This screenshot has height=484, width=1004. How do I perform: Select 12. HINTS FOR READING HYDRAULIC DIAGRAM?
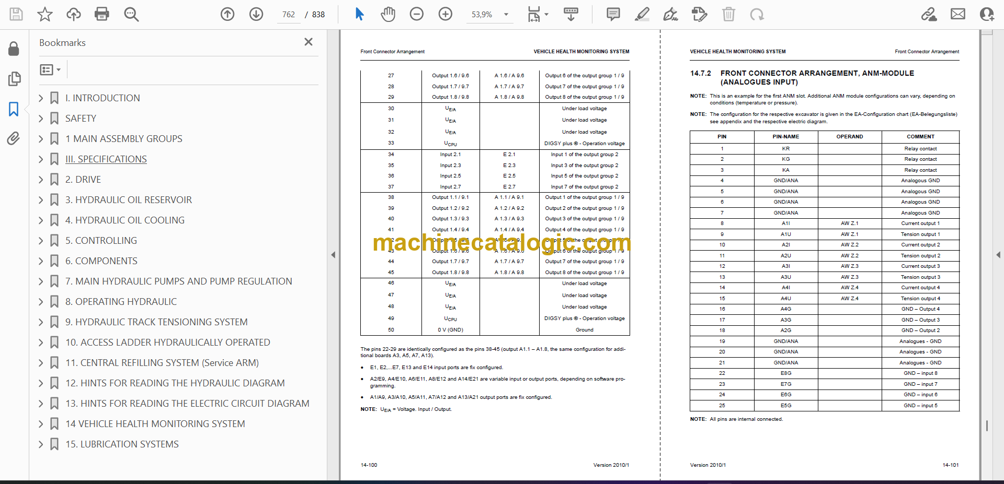pos(175,383)
